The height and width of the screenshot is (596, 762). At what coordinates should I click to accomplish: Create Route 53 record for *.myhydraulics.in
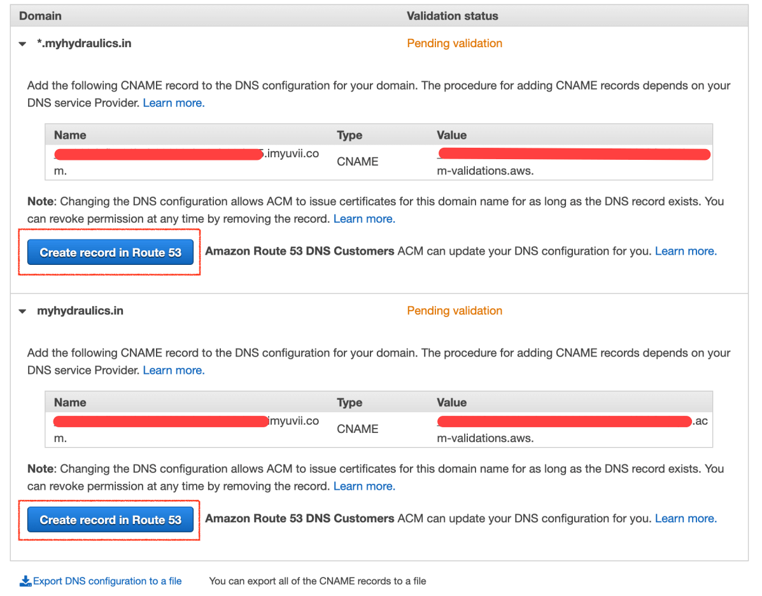coord(110,252)
